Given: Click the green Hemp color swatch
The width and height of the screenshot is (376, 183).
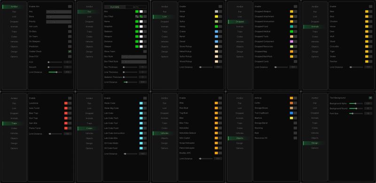Looking at the screenshot, I should (x=216, y=27).
